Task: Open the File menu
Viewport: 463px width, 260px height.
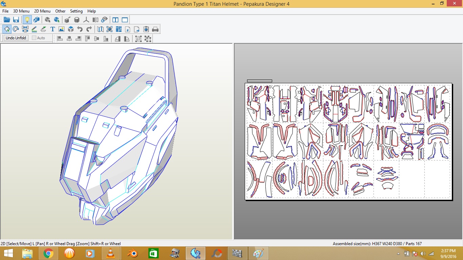Action: (5, 11)
